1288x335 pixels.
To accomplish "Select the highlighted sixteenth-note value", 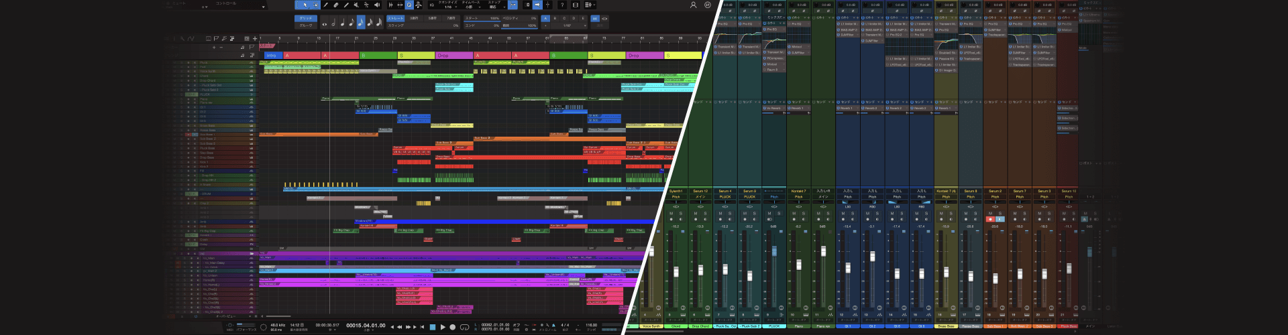I will [361, 22].
